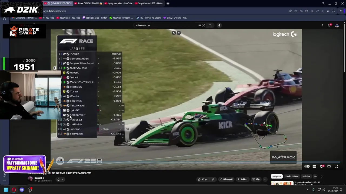Open NEEXcsgo - YouTube bookmark
The height and width of the screenshot is (194, 346).
pos(68,18)
